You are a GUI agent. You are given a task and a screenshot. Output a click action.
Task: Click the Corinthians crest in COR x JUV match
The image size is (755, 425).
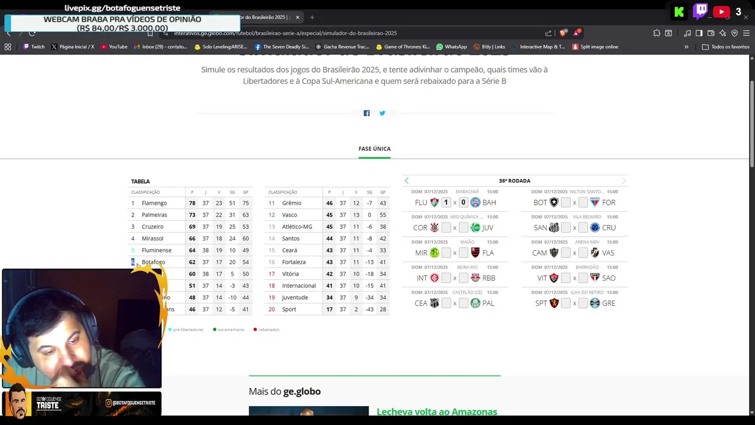(435, 228)
